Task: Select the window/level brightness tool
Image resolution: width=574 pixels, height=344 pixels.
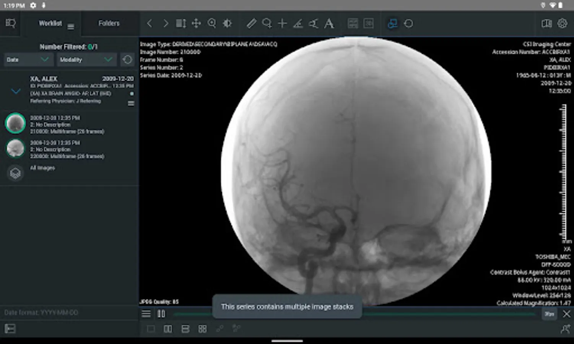Action: click(227, 24)
